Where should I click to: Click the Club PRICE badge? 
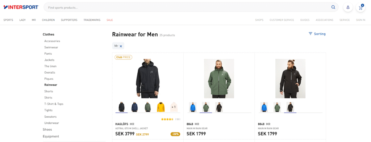pyautogui.click(x=123, y=57)
